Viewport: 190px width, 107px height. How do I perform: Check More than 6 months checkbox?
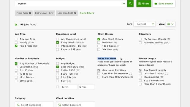coord(140,84)
